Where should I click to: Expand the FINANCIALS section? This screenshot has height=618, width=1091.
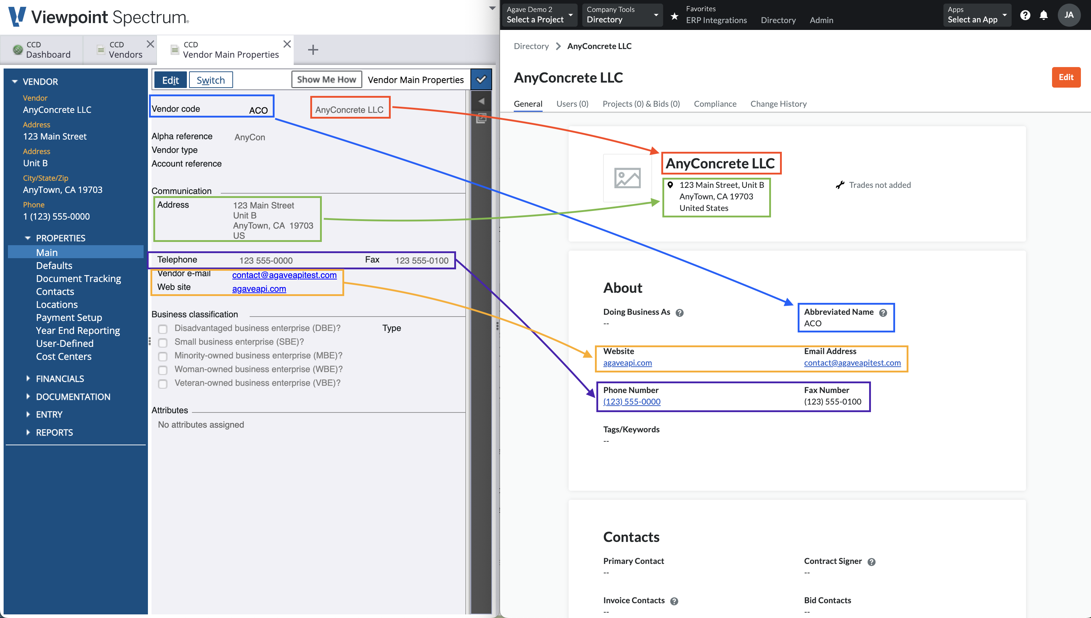tap(28, 378)
